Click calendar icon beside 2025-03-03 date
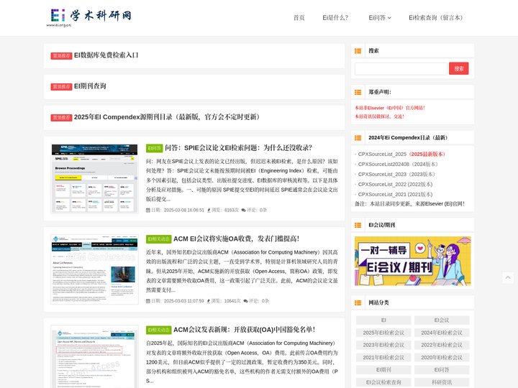 tap(148, 301)
